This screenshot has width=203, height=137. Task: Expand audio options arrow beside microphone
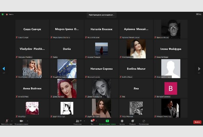[12, 121]
